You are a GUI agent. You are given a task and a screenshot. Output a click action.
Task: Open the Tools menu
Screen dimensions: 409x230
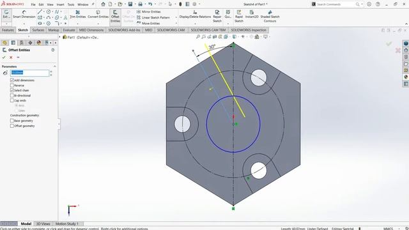pos(71,4)
